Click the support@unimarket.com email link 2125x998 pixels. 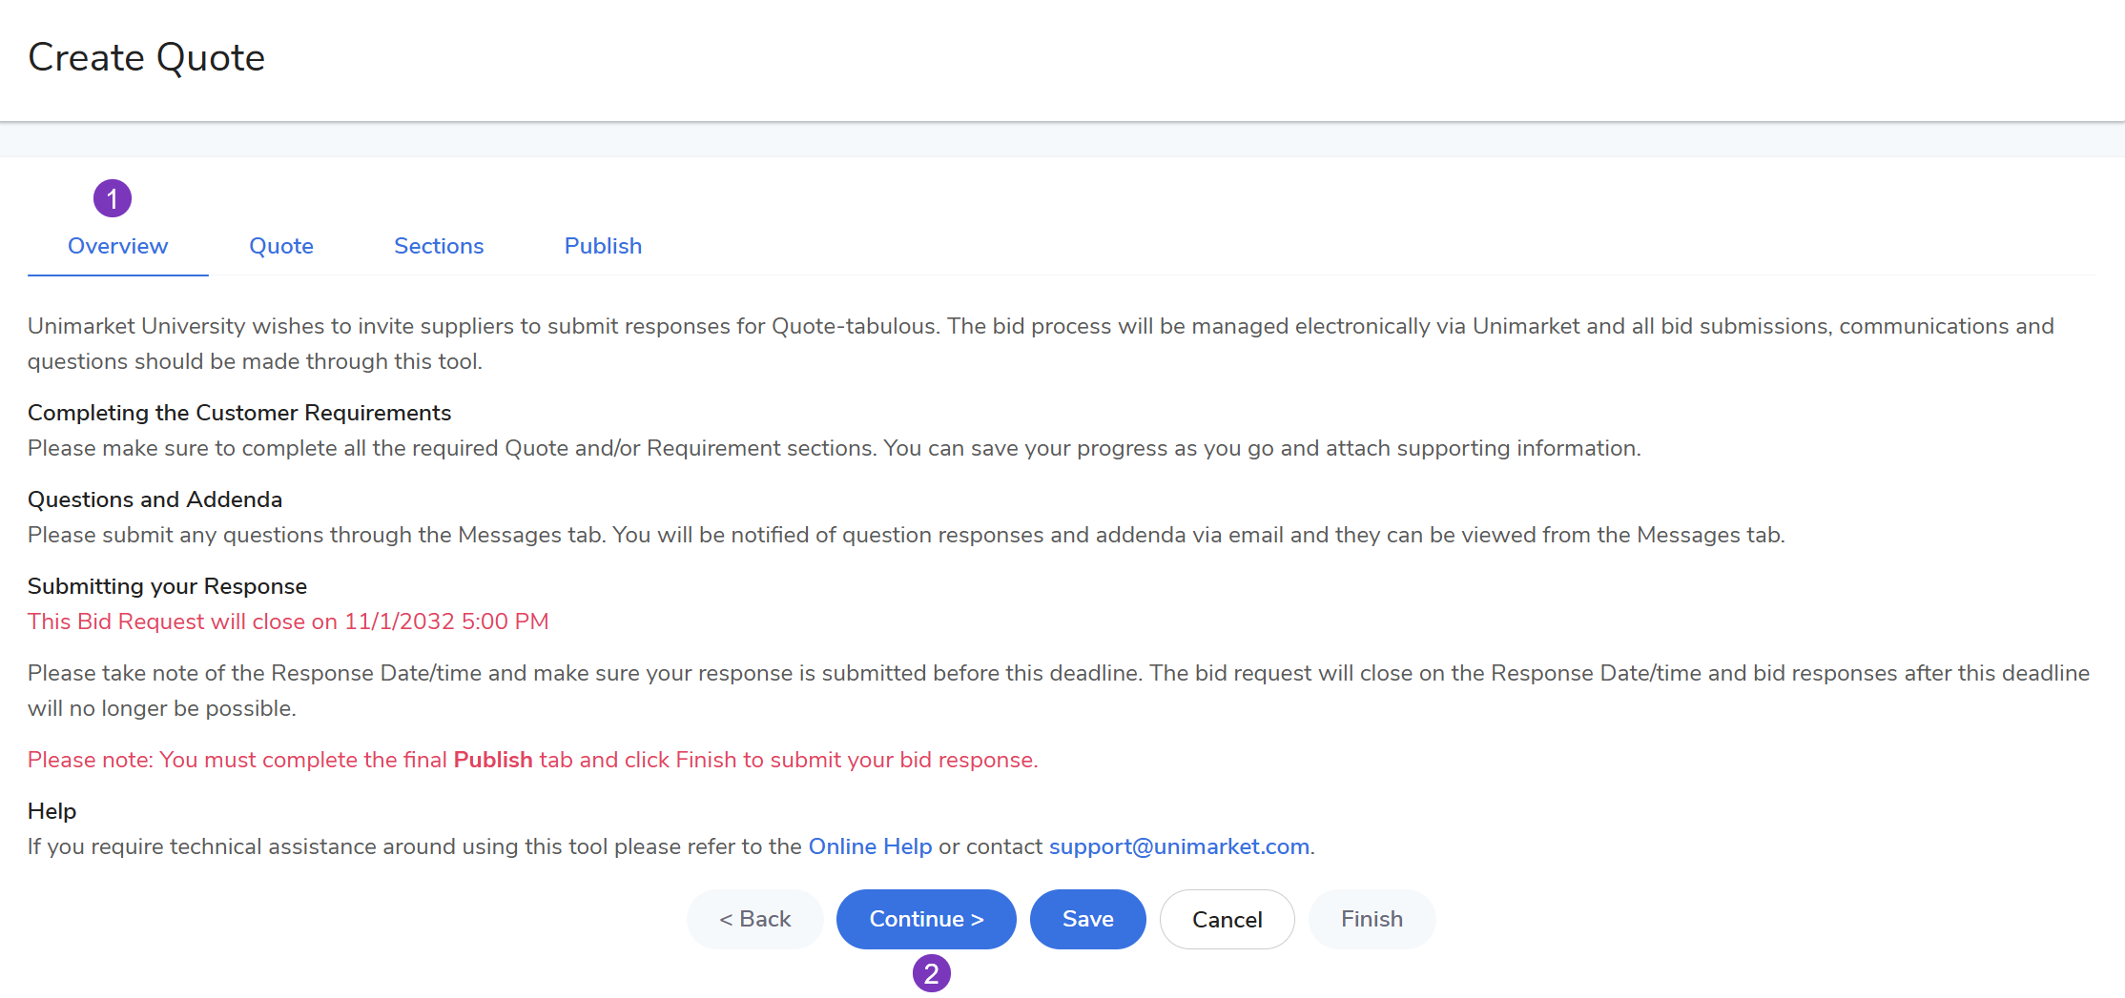pyautogui.click(x=1179, y=846)
